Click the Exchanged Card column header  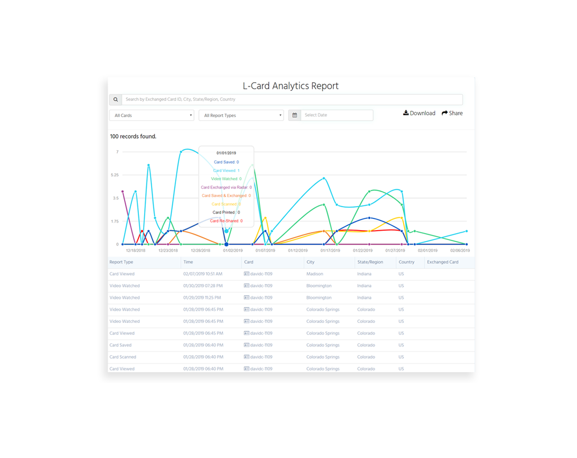tap(443, 262)
